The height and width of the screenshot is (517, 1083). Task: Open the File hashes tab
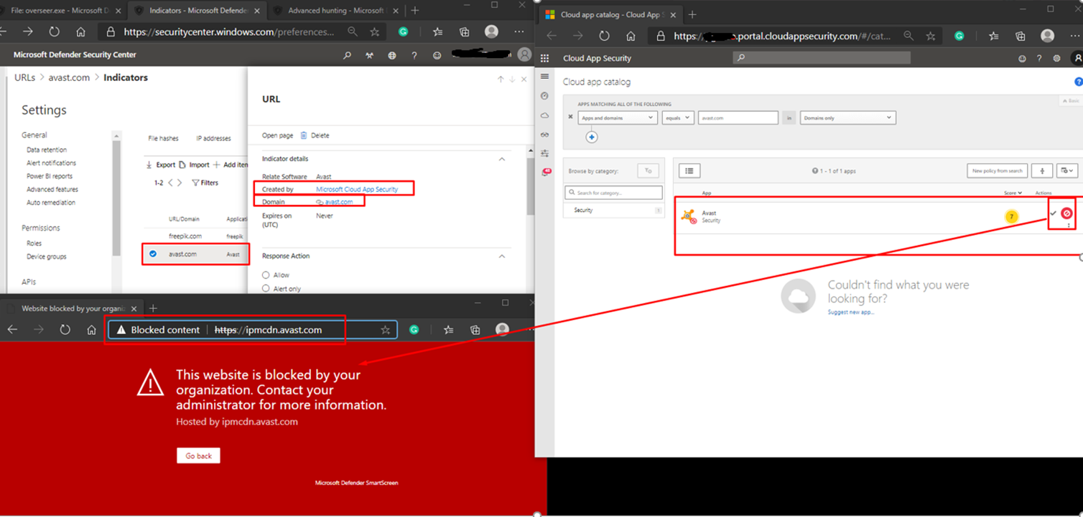163,138
